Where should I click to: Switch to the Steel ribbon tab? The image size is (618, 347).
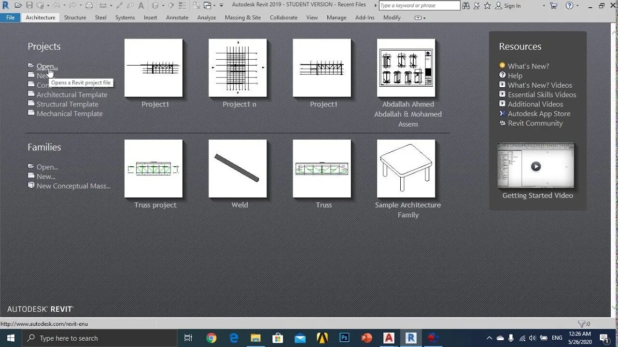click(100, 17)
